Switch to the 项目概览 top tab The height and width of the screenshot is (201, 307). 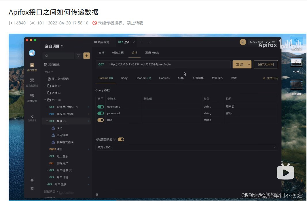[102, 42]
